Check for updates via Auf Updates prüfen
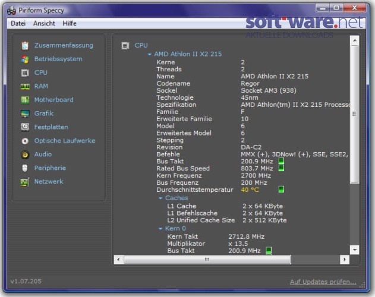Image resolution: width=375 pixels, height=297 pixels. tap(323, 282)
